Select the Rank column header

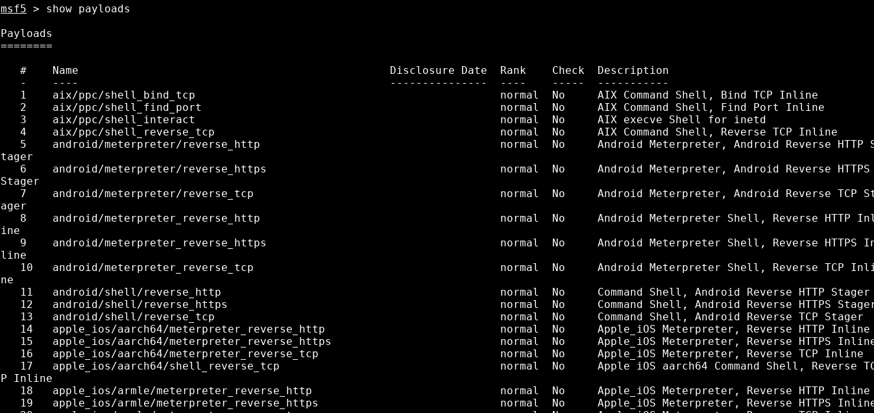pos(513,71)
